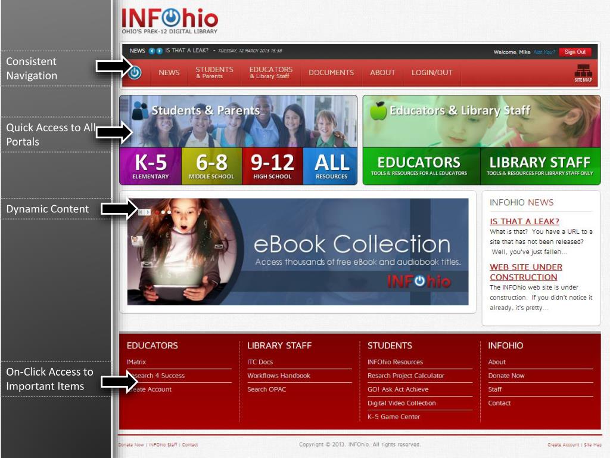The width and height of the screenshot is (610, 458).
Task: Open the ITC Docs link
Action: tap(260, 362)
